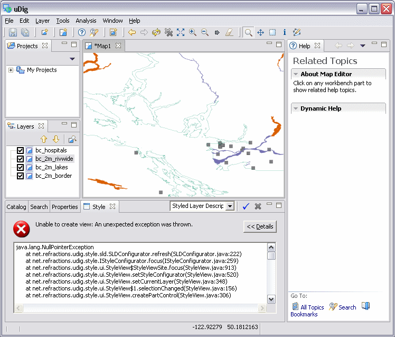Uncheck the bc_2m_lakes layer checkbox

(21, 167)
